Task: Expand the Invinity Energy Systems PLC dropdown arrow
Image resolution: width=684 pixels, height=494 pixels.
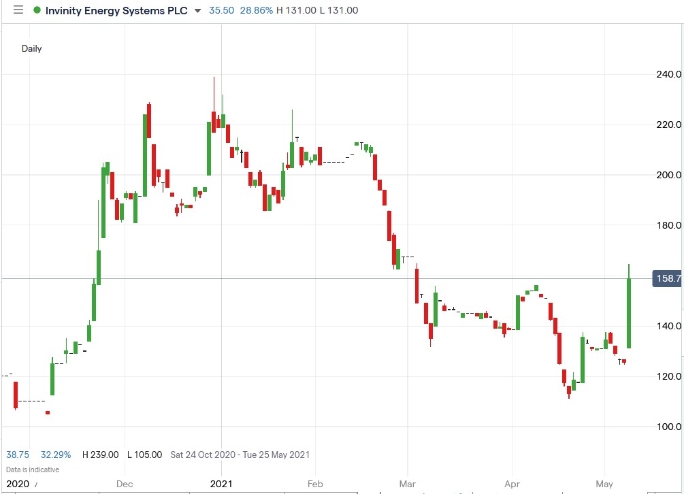Action: tap(197, 10)
